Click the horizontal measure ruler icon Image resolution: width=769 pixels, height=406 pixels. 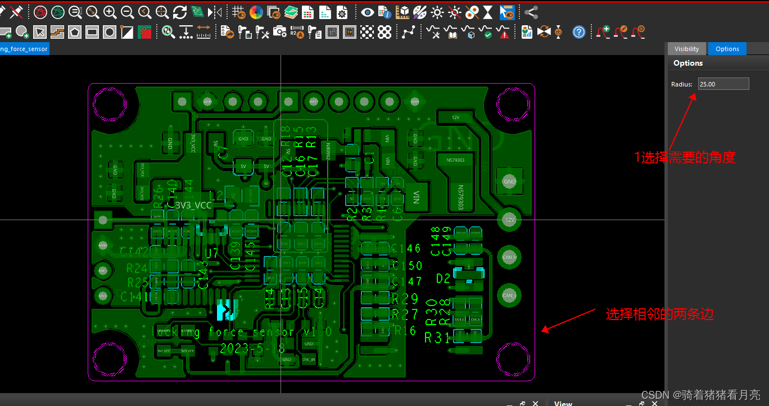pos(203,32)
